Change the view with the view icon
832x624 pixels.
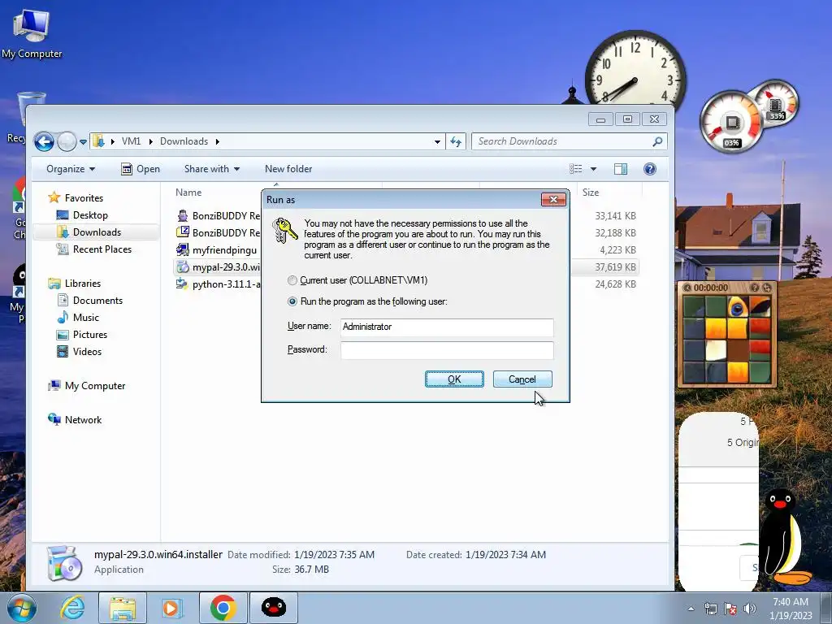[x=576, y=169]
